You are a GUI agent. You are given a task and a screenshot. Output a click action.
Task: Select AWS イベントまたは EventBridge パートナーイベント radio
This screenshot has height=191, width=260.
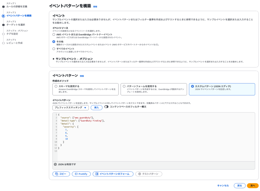click(54, 34)
